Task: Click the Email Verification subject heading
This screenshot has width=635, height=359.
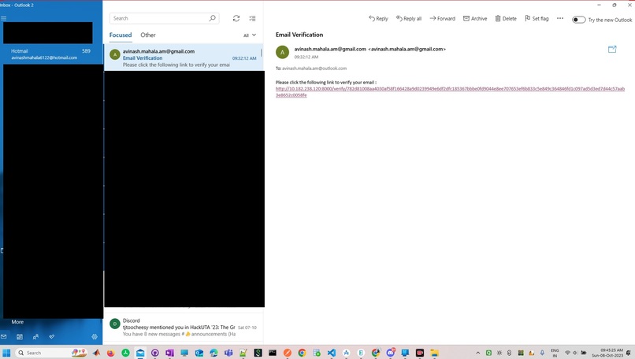Action: coord(299,35)
